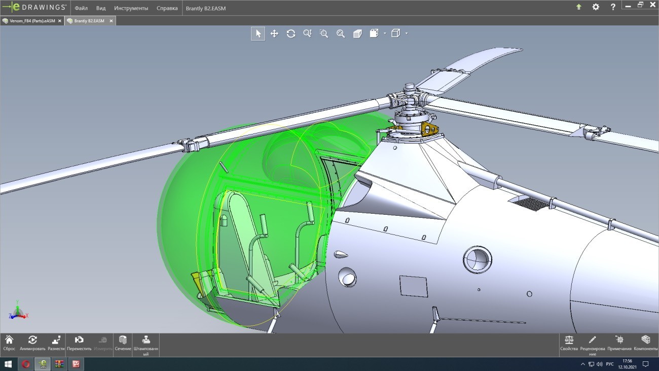Click the eDrawings taskbar icon

(43, 364)
